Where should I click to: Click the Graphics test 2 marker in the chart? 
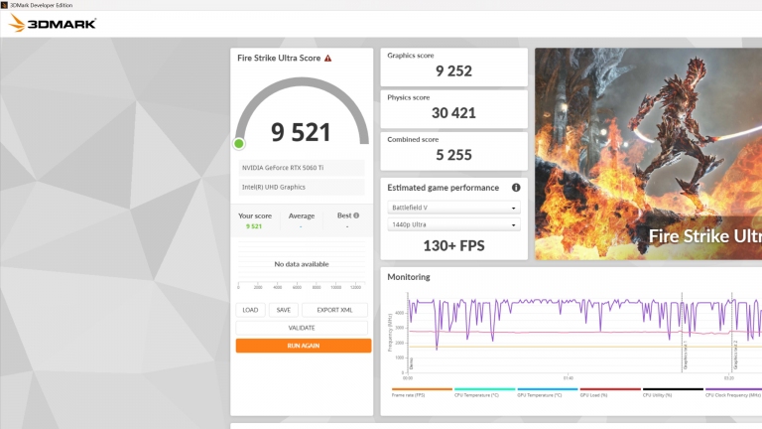[x=735, y=356]
